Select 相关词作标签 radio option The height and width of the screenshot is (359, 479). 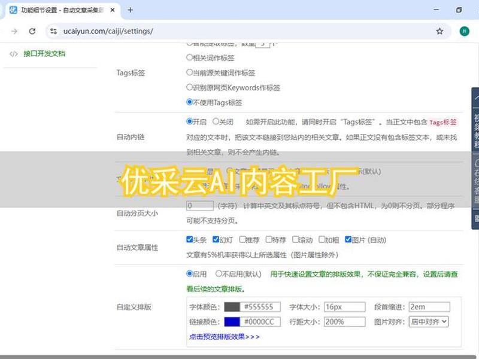[x=189, y=57]
